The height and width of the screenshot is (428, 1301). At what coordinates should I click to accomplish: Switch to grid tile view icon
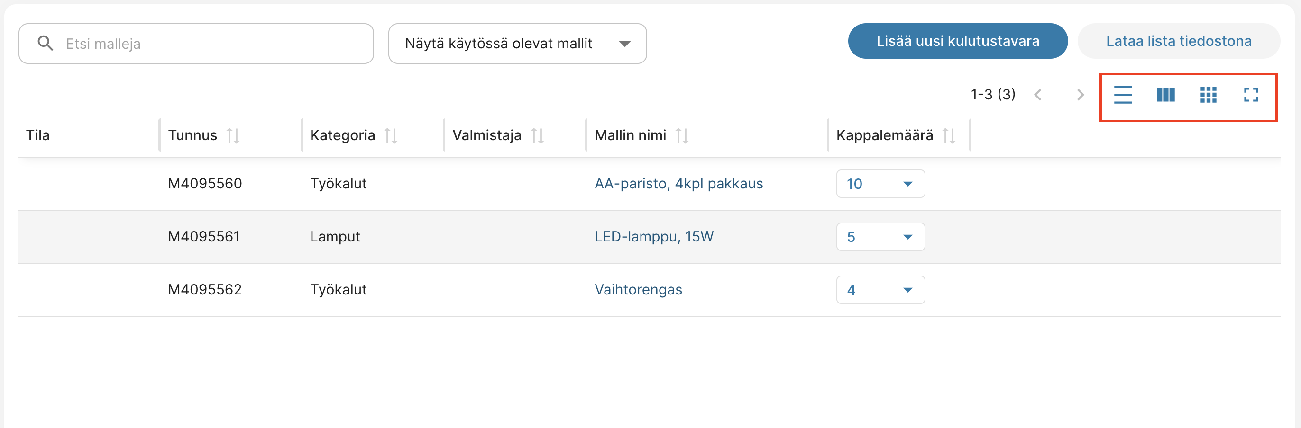coord(1208,95)
